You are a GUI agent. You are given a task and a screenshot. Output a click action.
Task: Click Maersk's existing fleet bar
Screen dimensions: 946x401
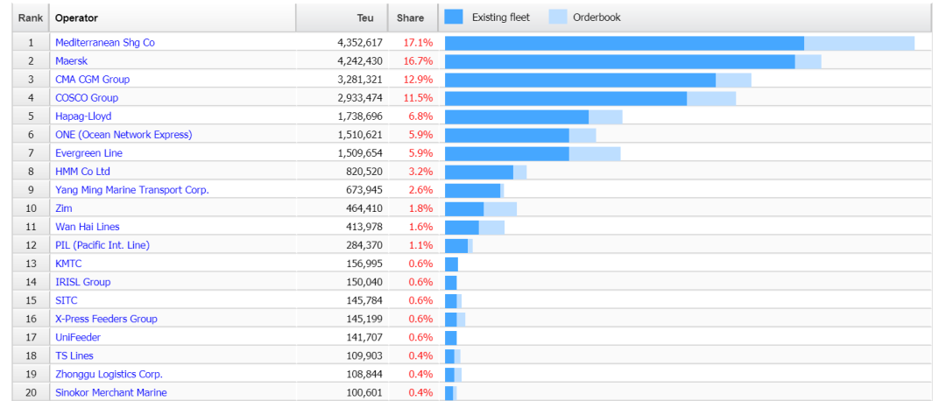(619, 61)
